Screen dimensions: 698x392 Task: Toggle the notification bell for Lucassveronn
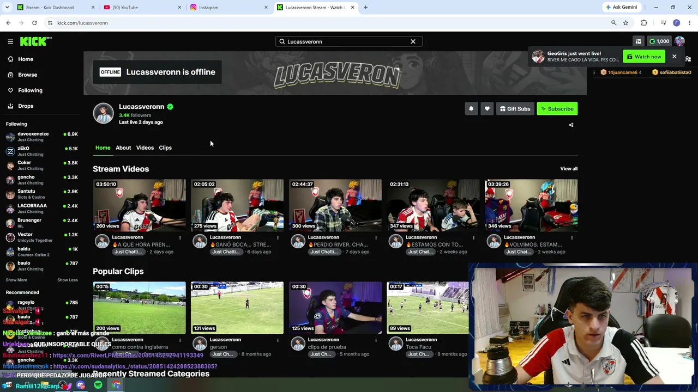(471, 109)
